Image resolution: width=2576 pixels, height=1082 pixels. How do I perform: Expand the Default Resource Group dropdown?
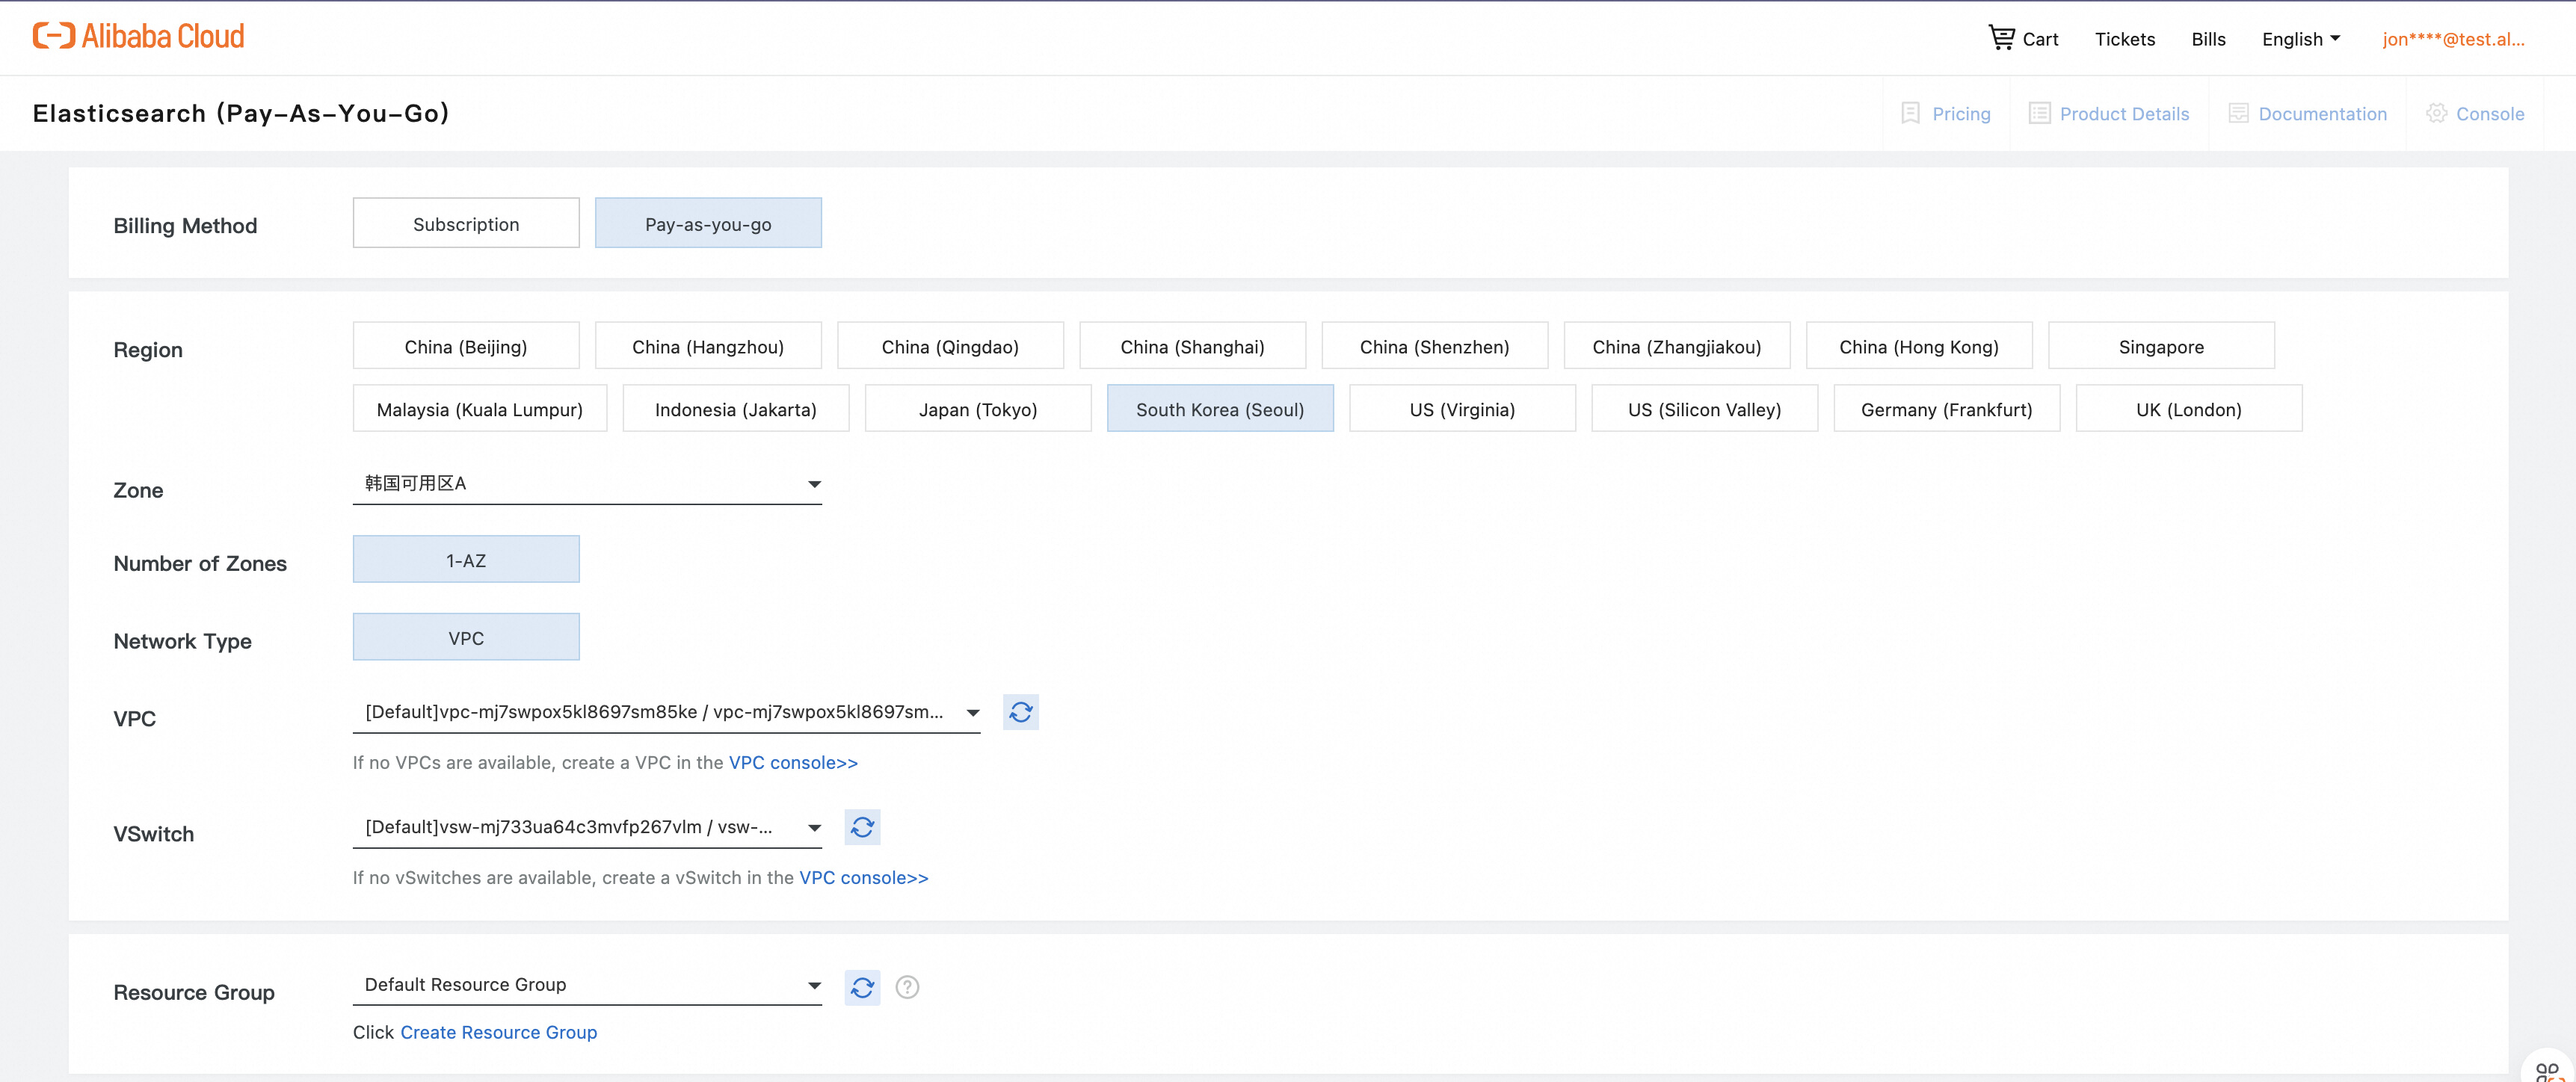click(586, 985)
